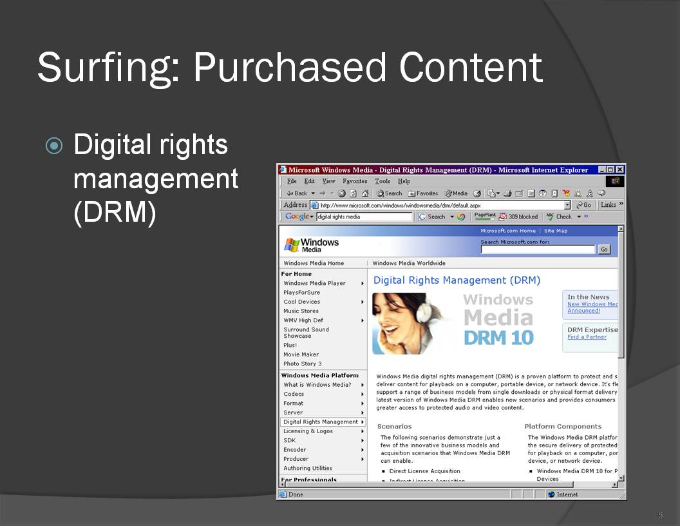Screen dimensions: 680x526
Task: Open the Site Map link
Action: pos(556,231)
